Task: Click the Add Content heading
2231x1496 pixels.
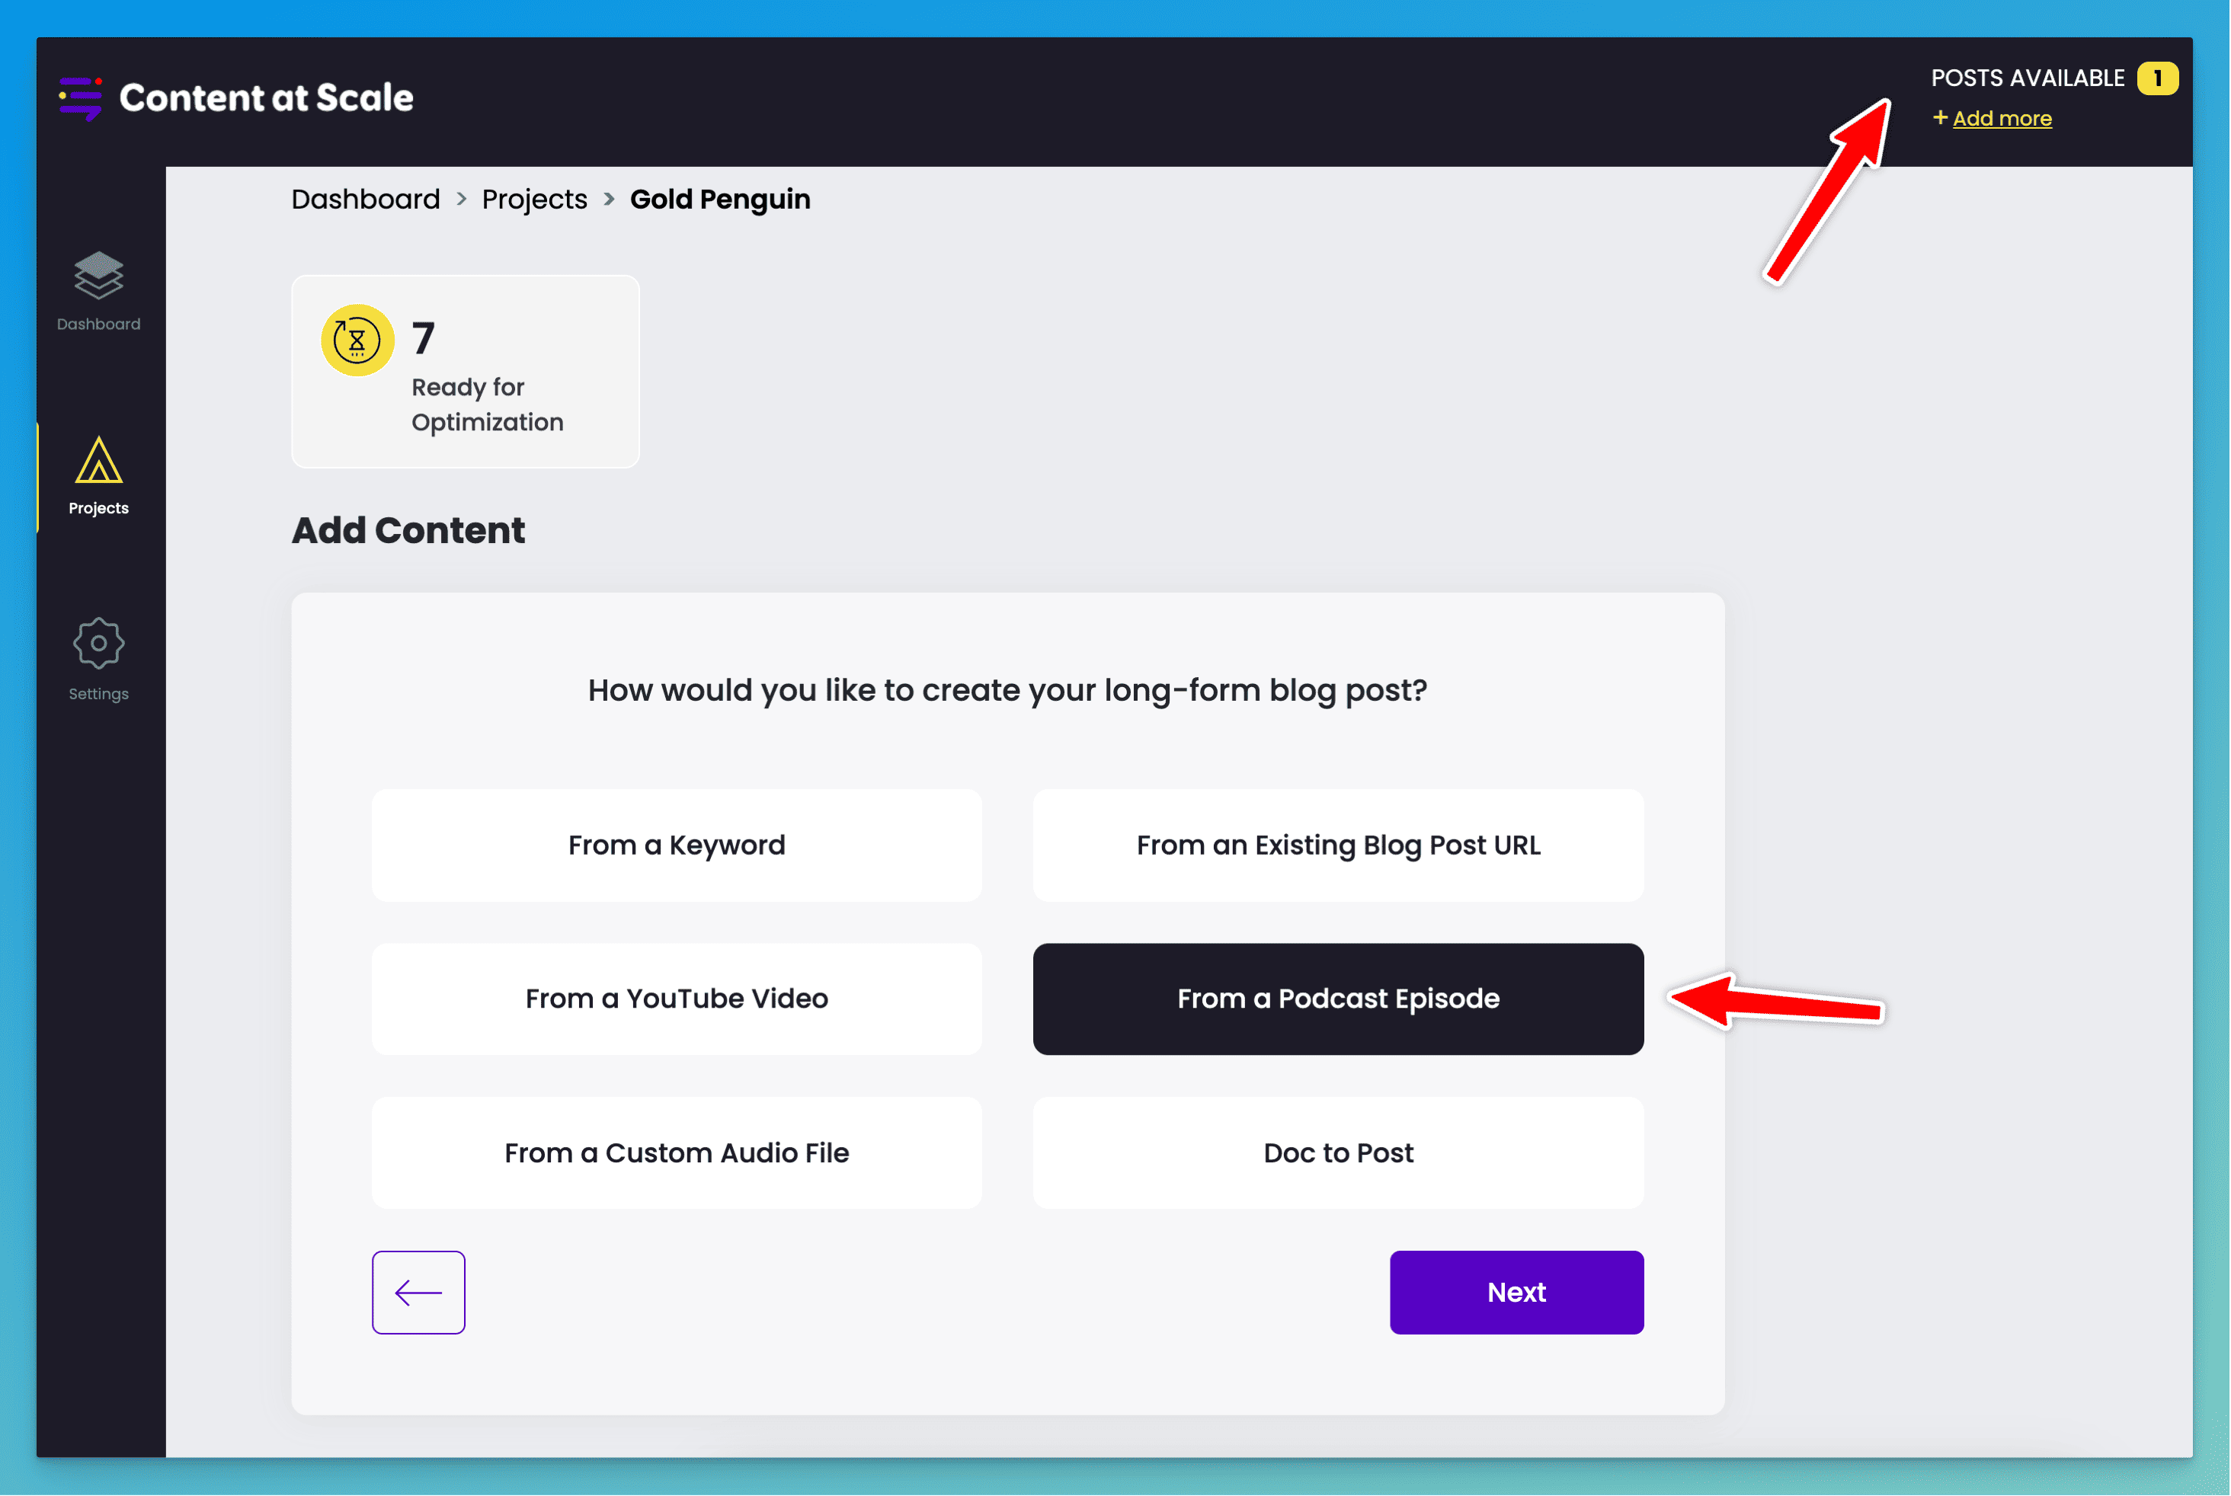Action: pos(408,530)
